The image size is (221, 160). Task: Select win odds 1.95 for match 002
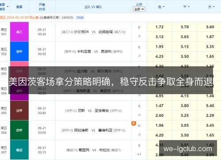160,46
